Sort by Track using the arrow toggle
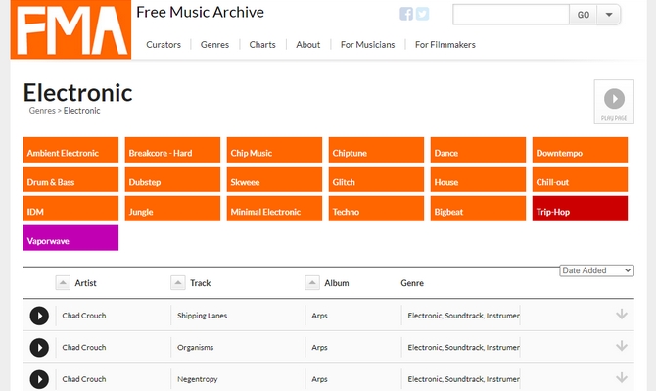656x391 pixels. (x=178, y=283)
